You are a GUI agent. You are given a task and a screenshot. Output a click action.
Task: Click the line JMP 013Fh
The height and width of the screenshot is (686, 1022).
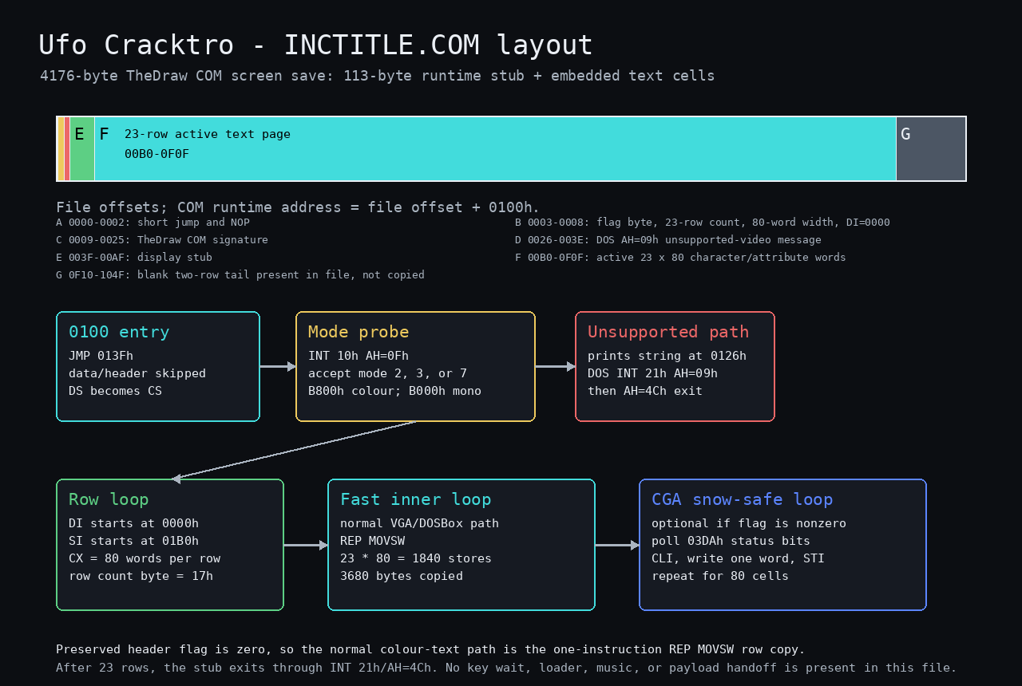[x=101, y=356]
